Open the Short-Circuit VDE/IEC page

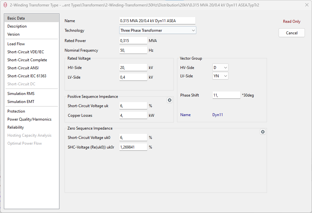pos(26,52)
